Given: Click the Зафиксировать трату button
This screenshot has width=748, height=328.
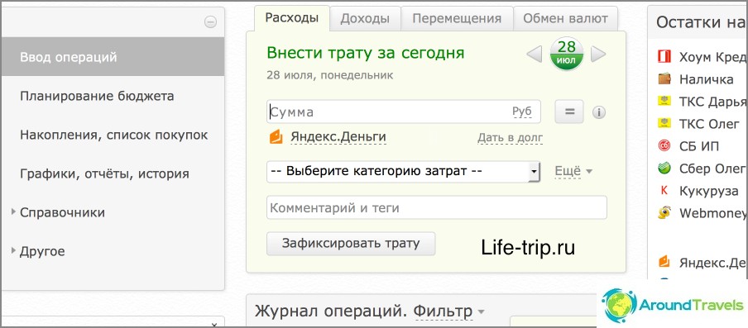Looking at the screenshot, I should coord(351,243).
